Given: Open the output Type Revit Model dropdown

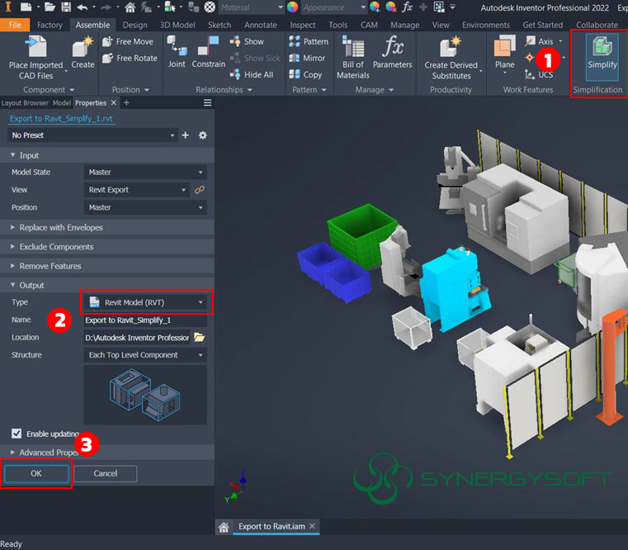Looking at the screenshot, I should click(x=146, y=302).
